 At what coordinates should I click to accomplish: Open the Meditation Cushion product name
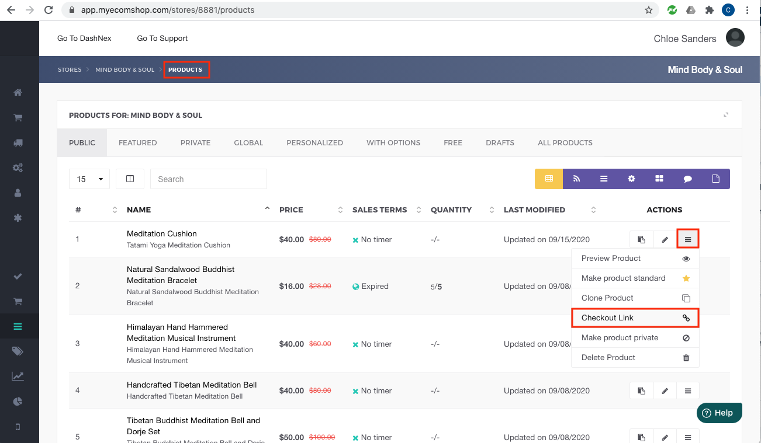162,233
